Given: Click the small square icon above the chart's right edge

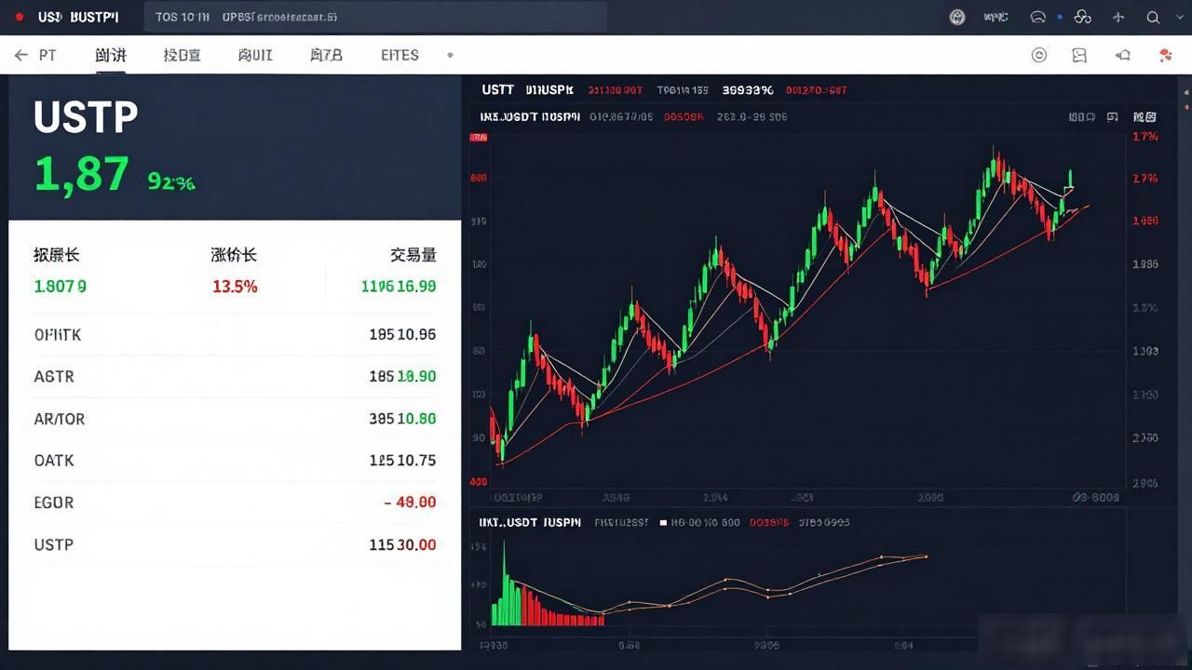Looking at the screenshot, I should point(1112,117).
